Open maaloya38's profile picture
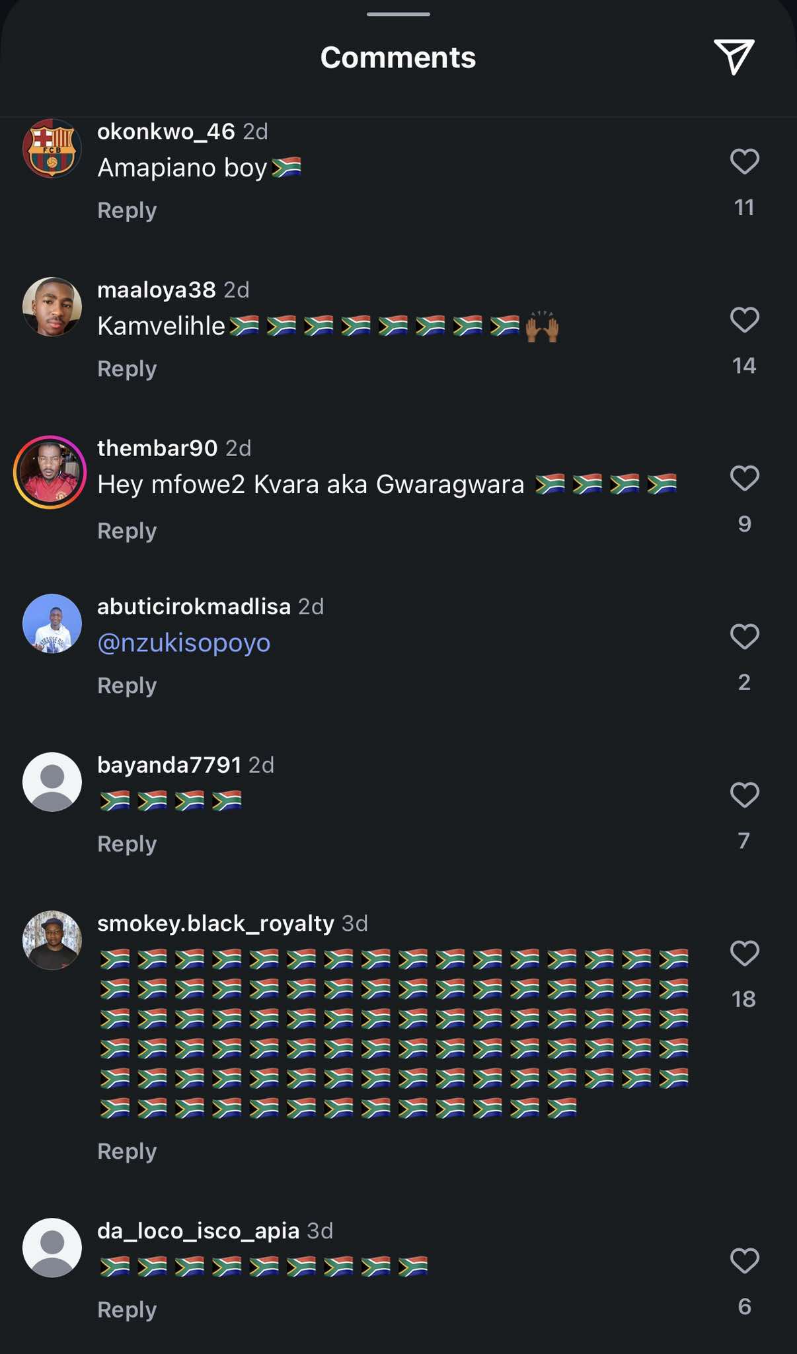The image size is (797, 1354). 52,307
